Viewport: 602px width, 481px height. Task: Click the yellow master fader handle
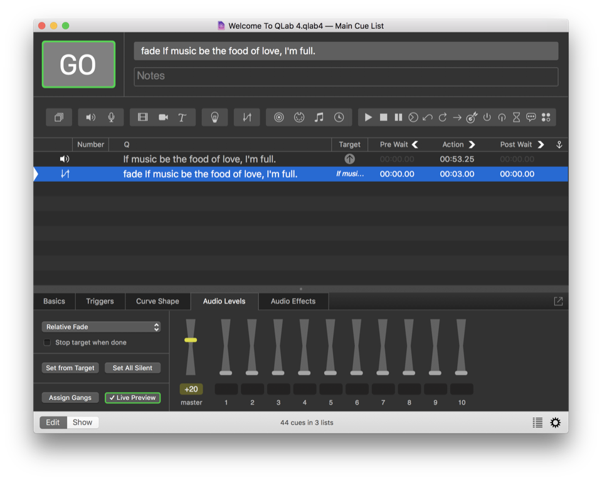[191, 340]
